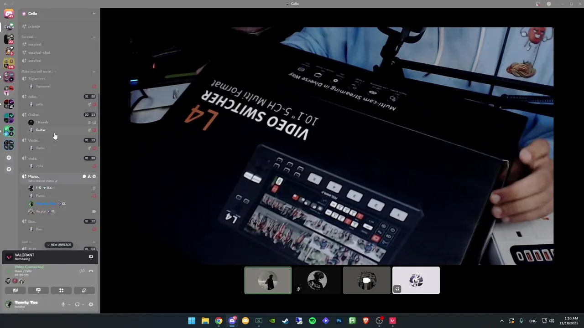Viewport: 584px width, 328px height.
Task: Open microphone input options chevron
Action: [x=69, y=304]
